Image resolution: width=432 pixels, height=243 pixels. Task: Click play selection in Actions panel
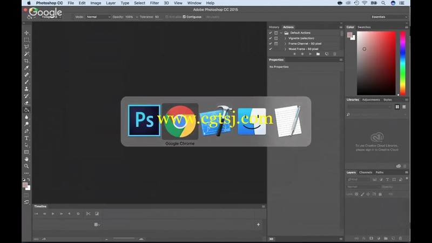click(x=310, y=54)
